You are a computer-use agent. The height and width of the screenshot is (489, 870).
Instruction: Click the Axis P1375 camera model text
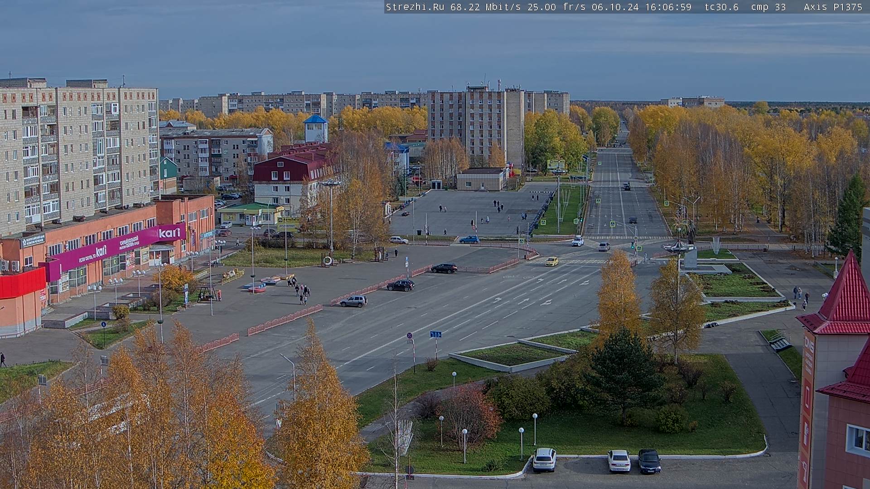point(833,7)
